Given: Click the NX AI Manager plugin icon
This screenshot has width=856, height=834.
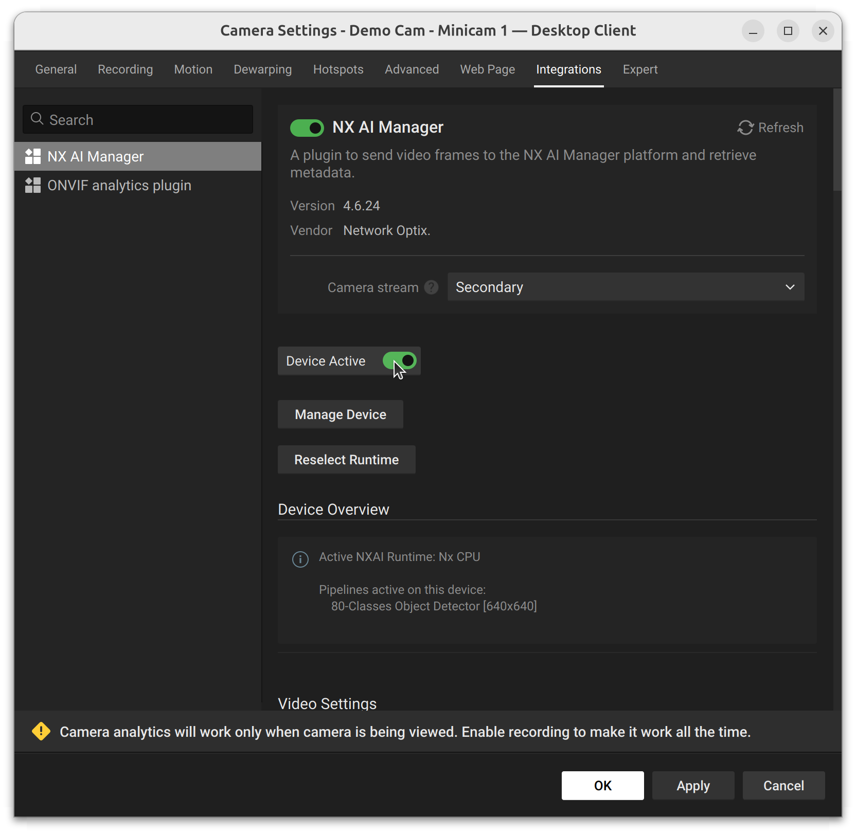Looking at the screenshot, I should pos(33,156).
